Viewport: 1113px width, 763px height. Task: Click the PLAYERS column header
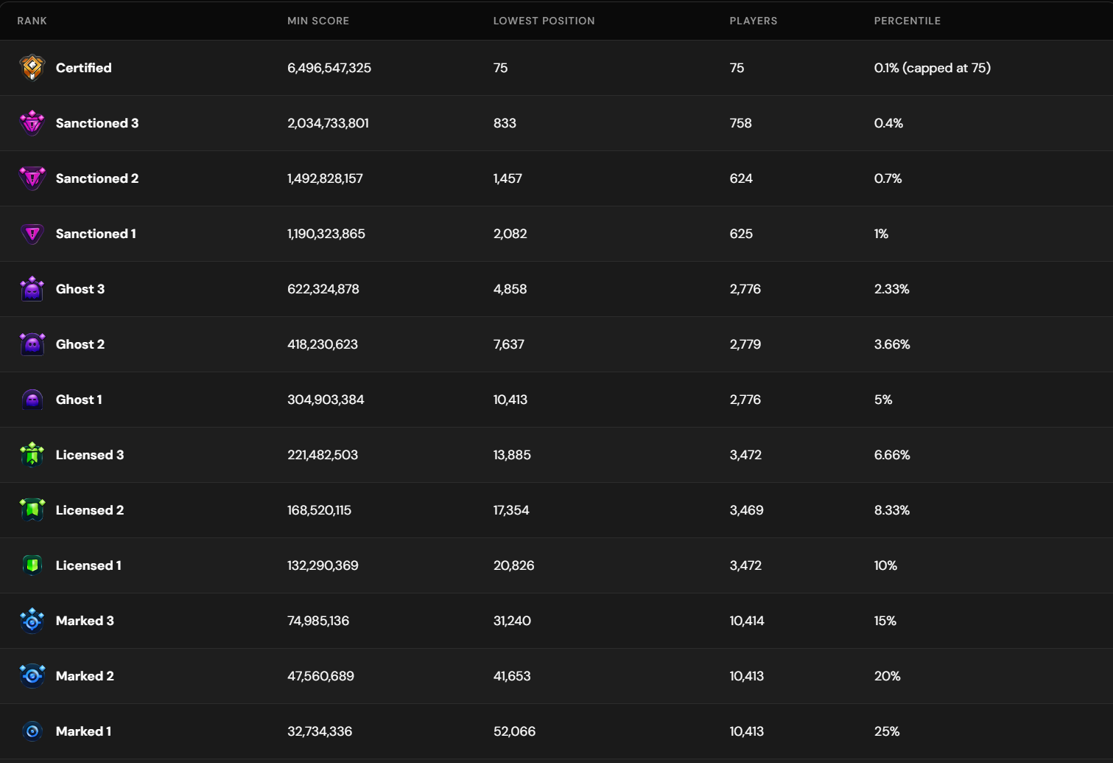[754, 21]
